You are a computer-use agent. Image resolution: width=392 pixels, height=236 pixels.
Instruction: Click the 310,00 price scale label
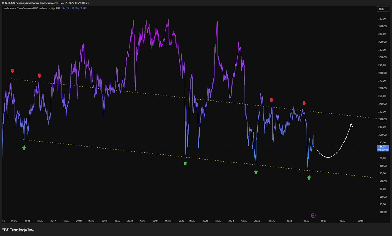coord(382,49)
